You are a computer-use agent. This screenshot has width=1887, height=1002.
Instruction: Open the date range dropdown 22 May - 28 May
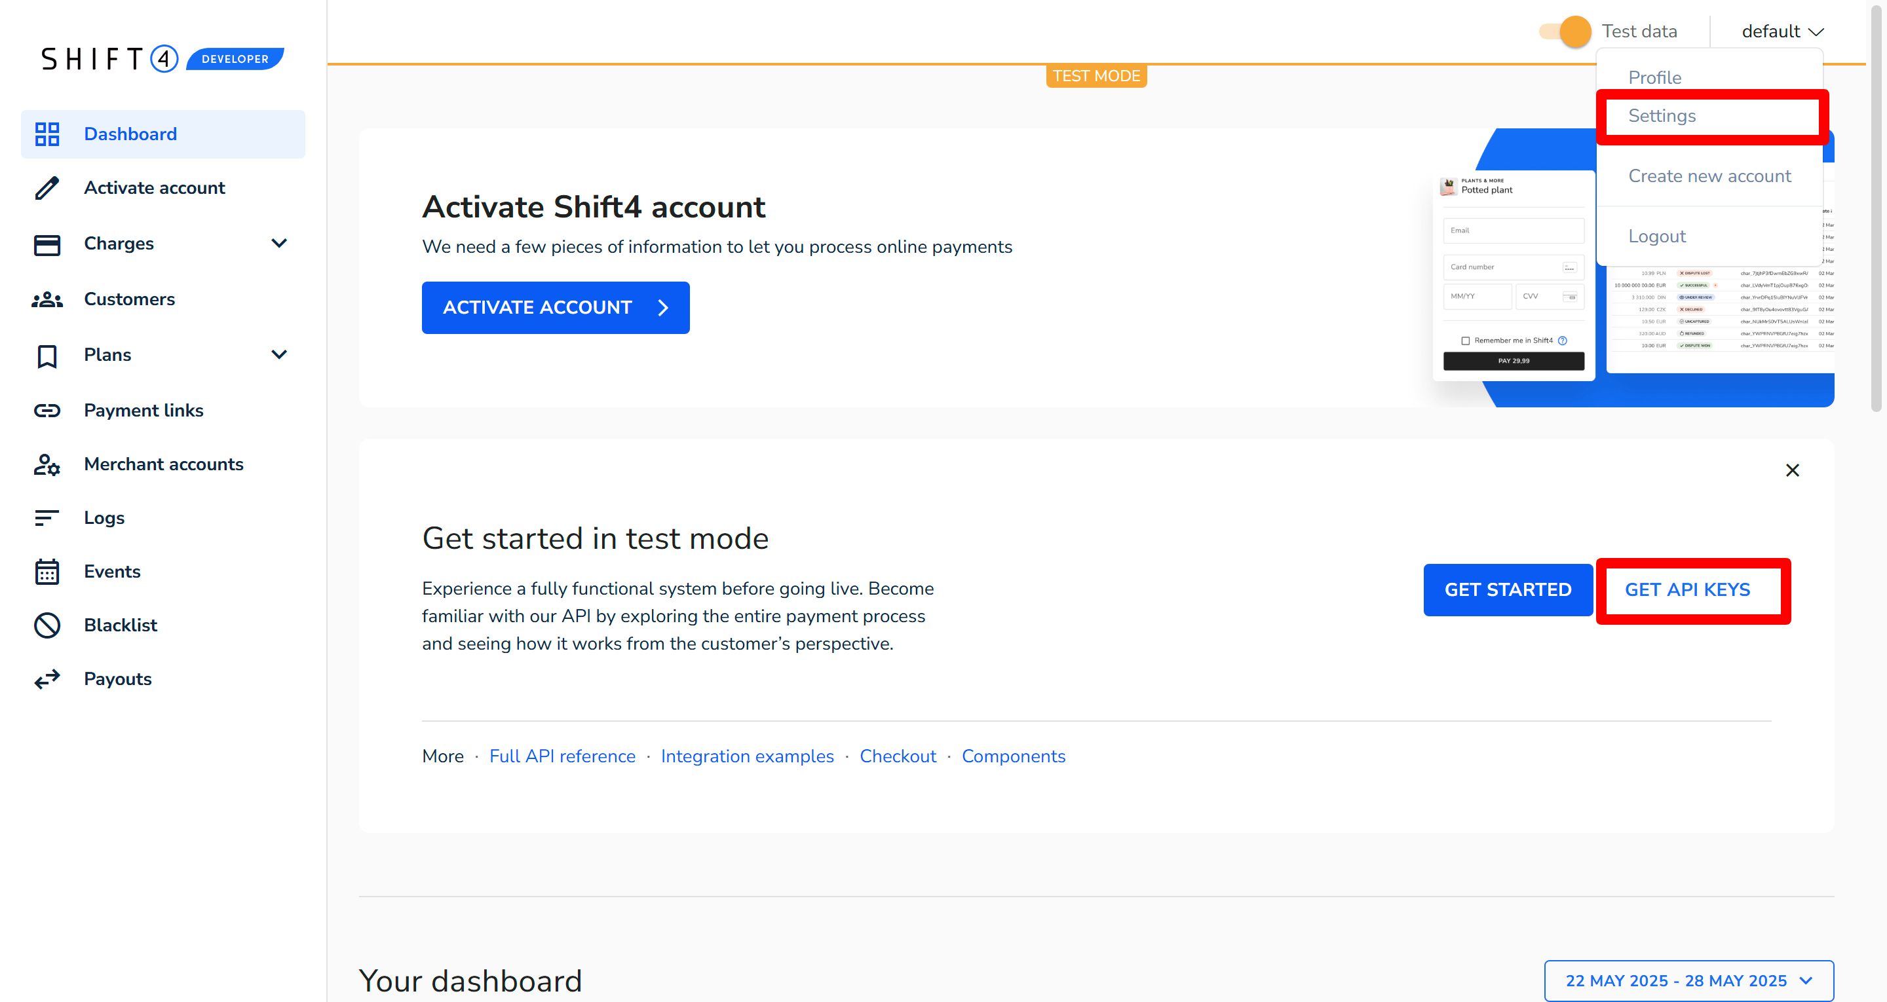tap(1688, 980)
